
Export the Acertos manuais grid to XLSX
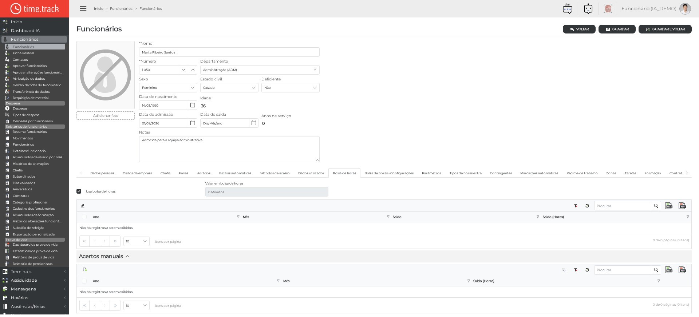point(669,270)
